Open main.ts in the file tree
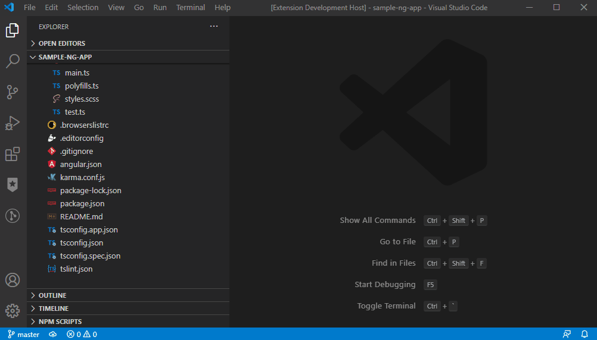Image resolution: width=597 pixels, height=340 pixels. [128, 73]
